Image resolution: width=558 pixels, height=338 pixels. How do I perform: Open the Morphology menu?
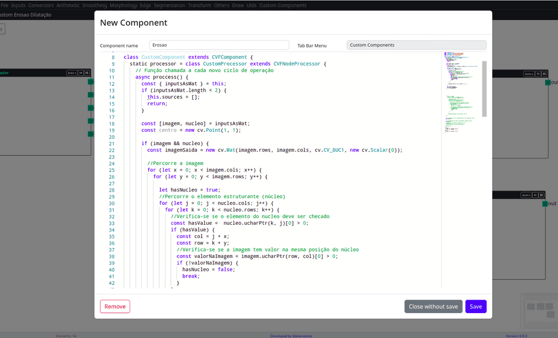(x=123, y=5)
